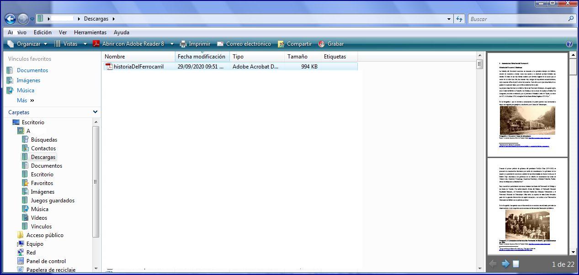This screenshot has height=275, width=579.
Task: Collapse the Carpetas folder panel
Action: click(95, 112)
